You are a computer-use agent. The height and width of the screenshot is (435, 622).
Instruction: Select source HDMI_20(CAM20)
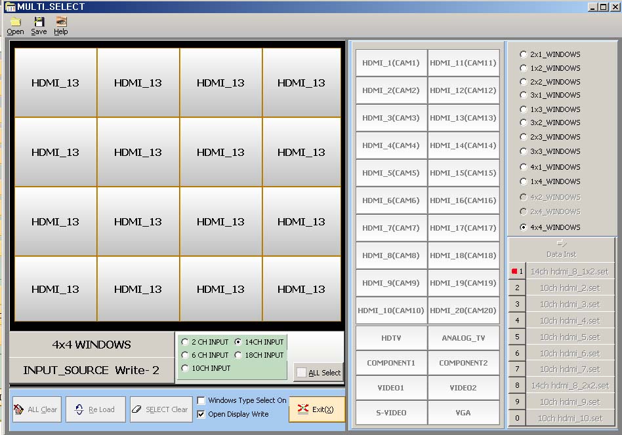[x=463, y=311]
